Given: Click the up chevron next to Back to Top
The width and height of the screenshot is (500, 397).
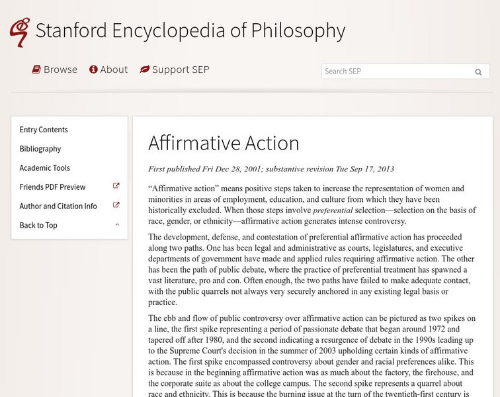Looking at the screenshot, I should coord(117,225).
